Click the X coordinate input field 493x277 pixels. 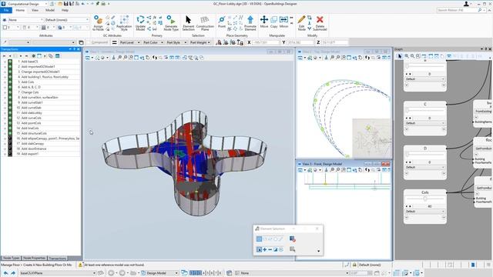[265, 42]
